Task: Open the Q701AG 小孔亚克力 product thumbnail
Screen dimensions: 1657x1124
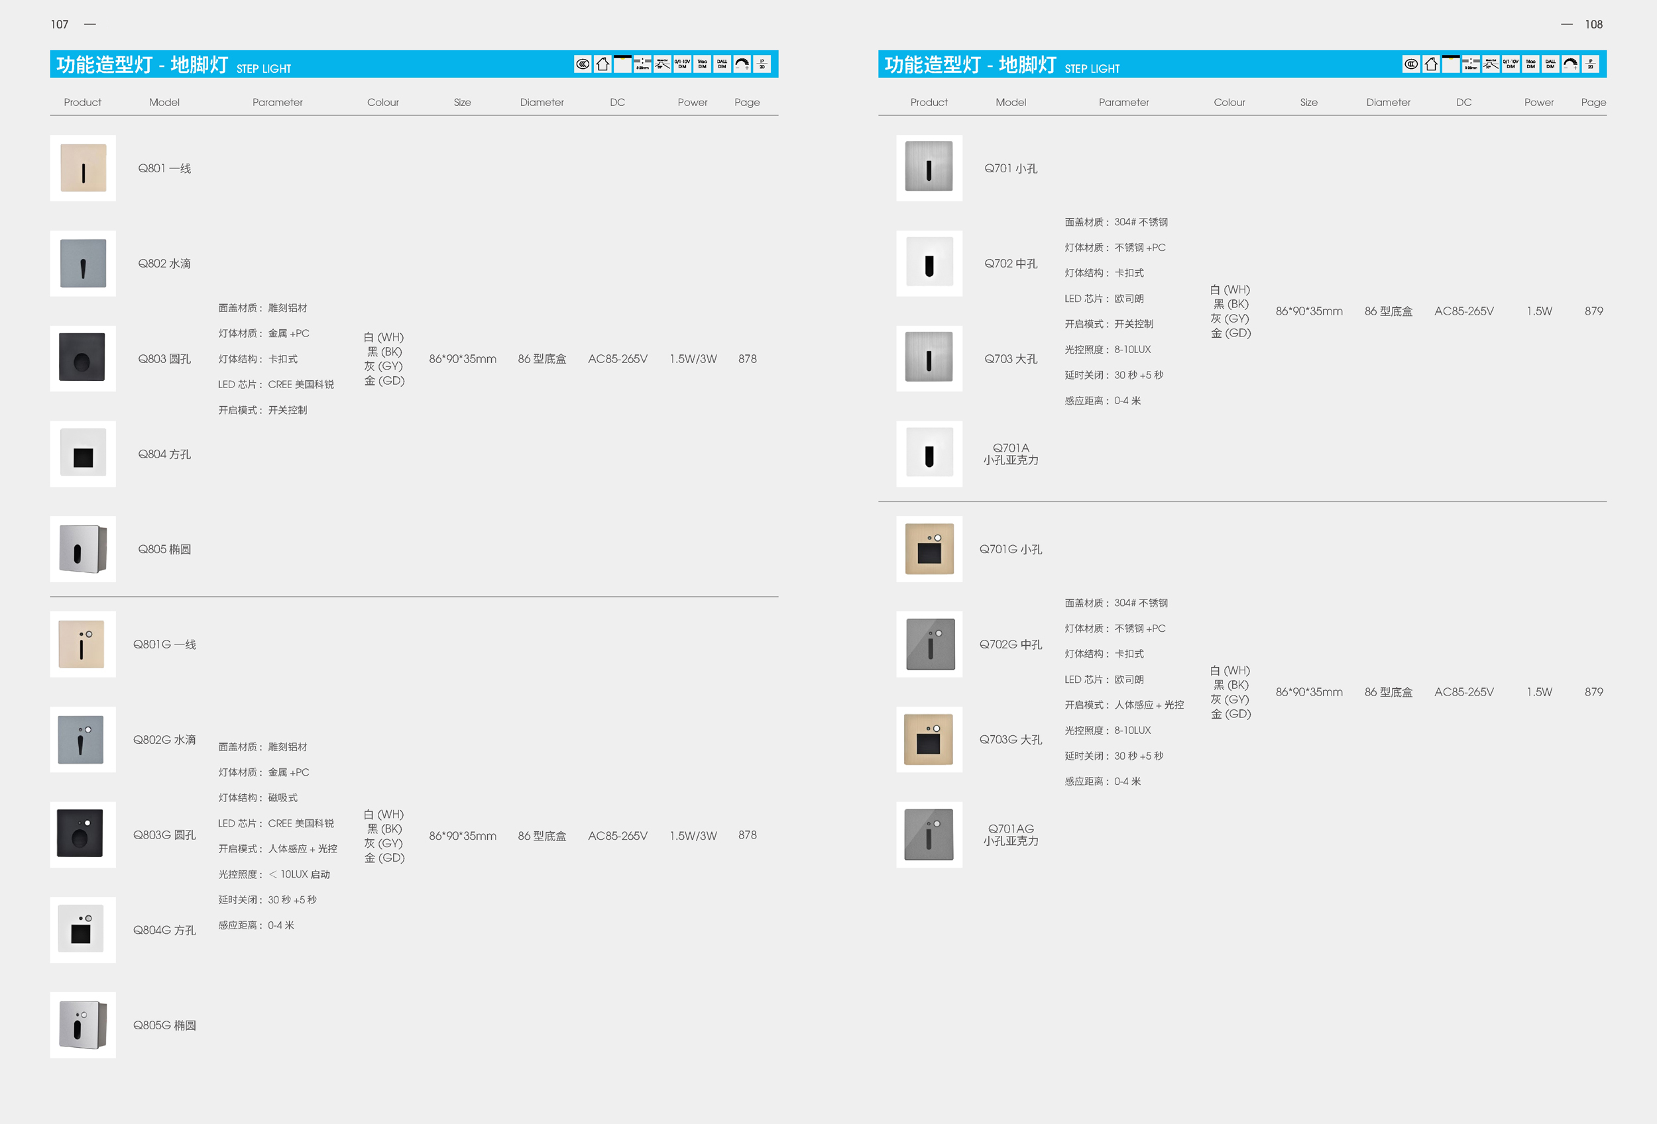Action: [929, 835]
